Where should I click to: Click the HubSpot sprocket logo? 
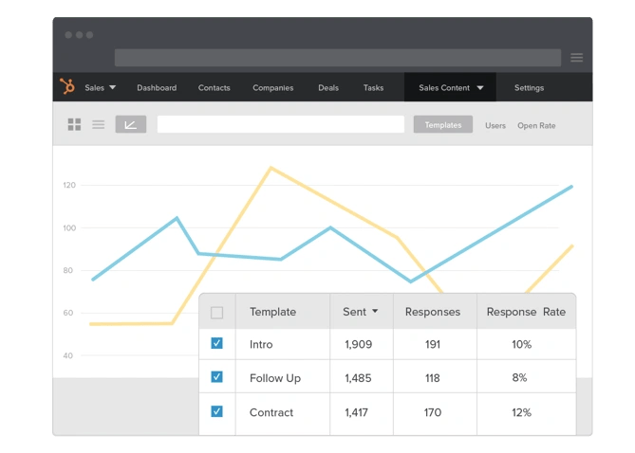pos(67,87)
